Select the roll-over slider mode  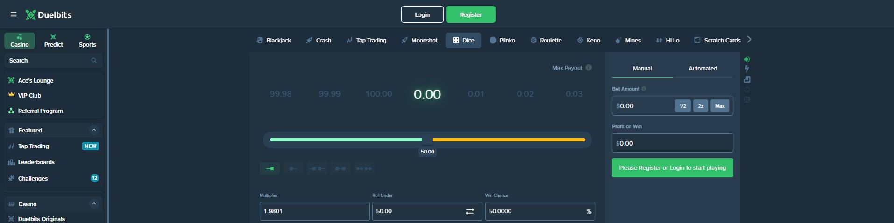(x=293, y=168)
